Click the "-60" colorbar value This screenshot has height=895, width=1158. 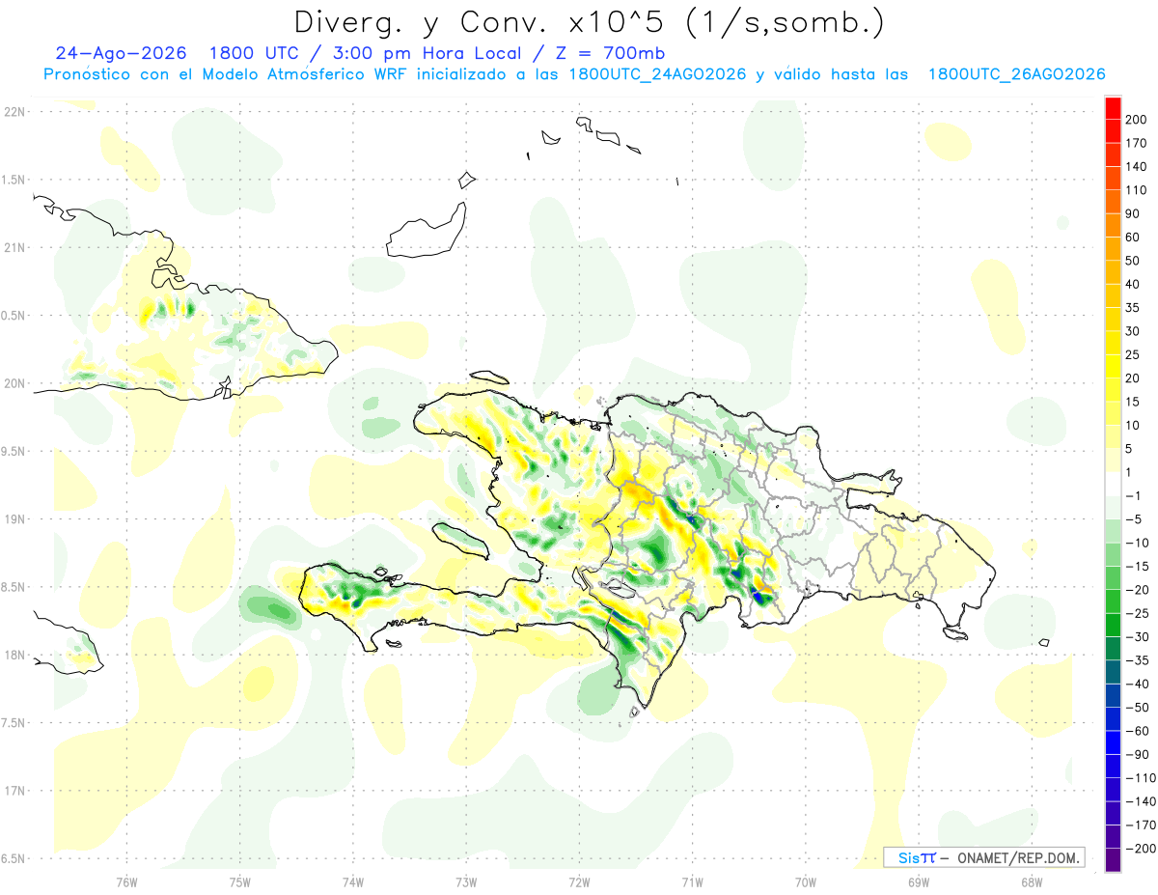[x=1139, y=730]
